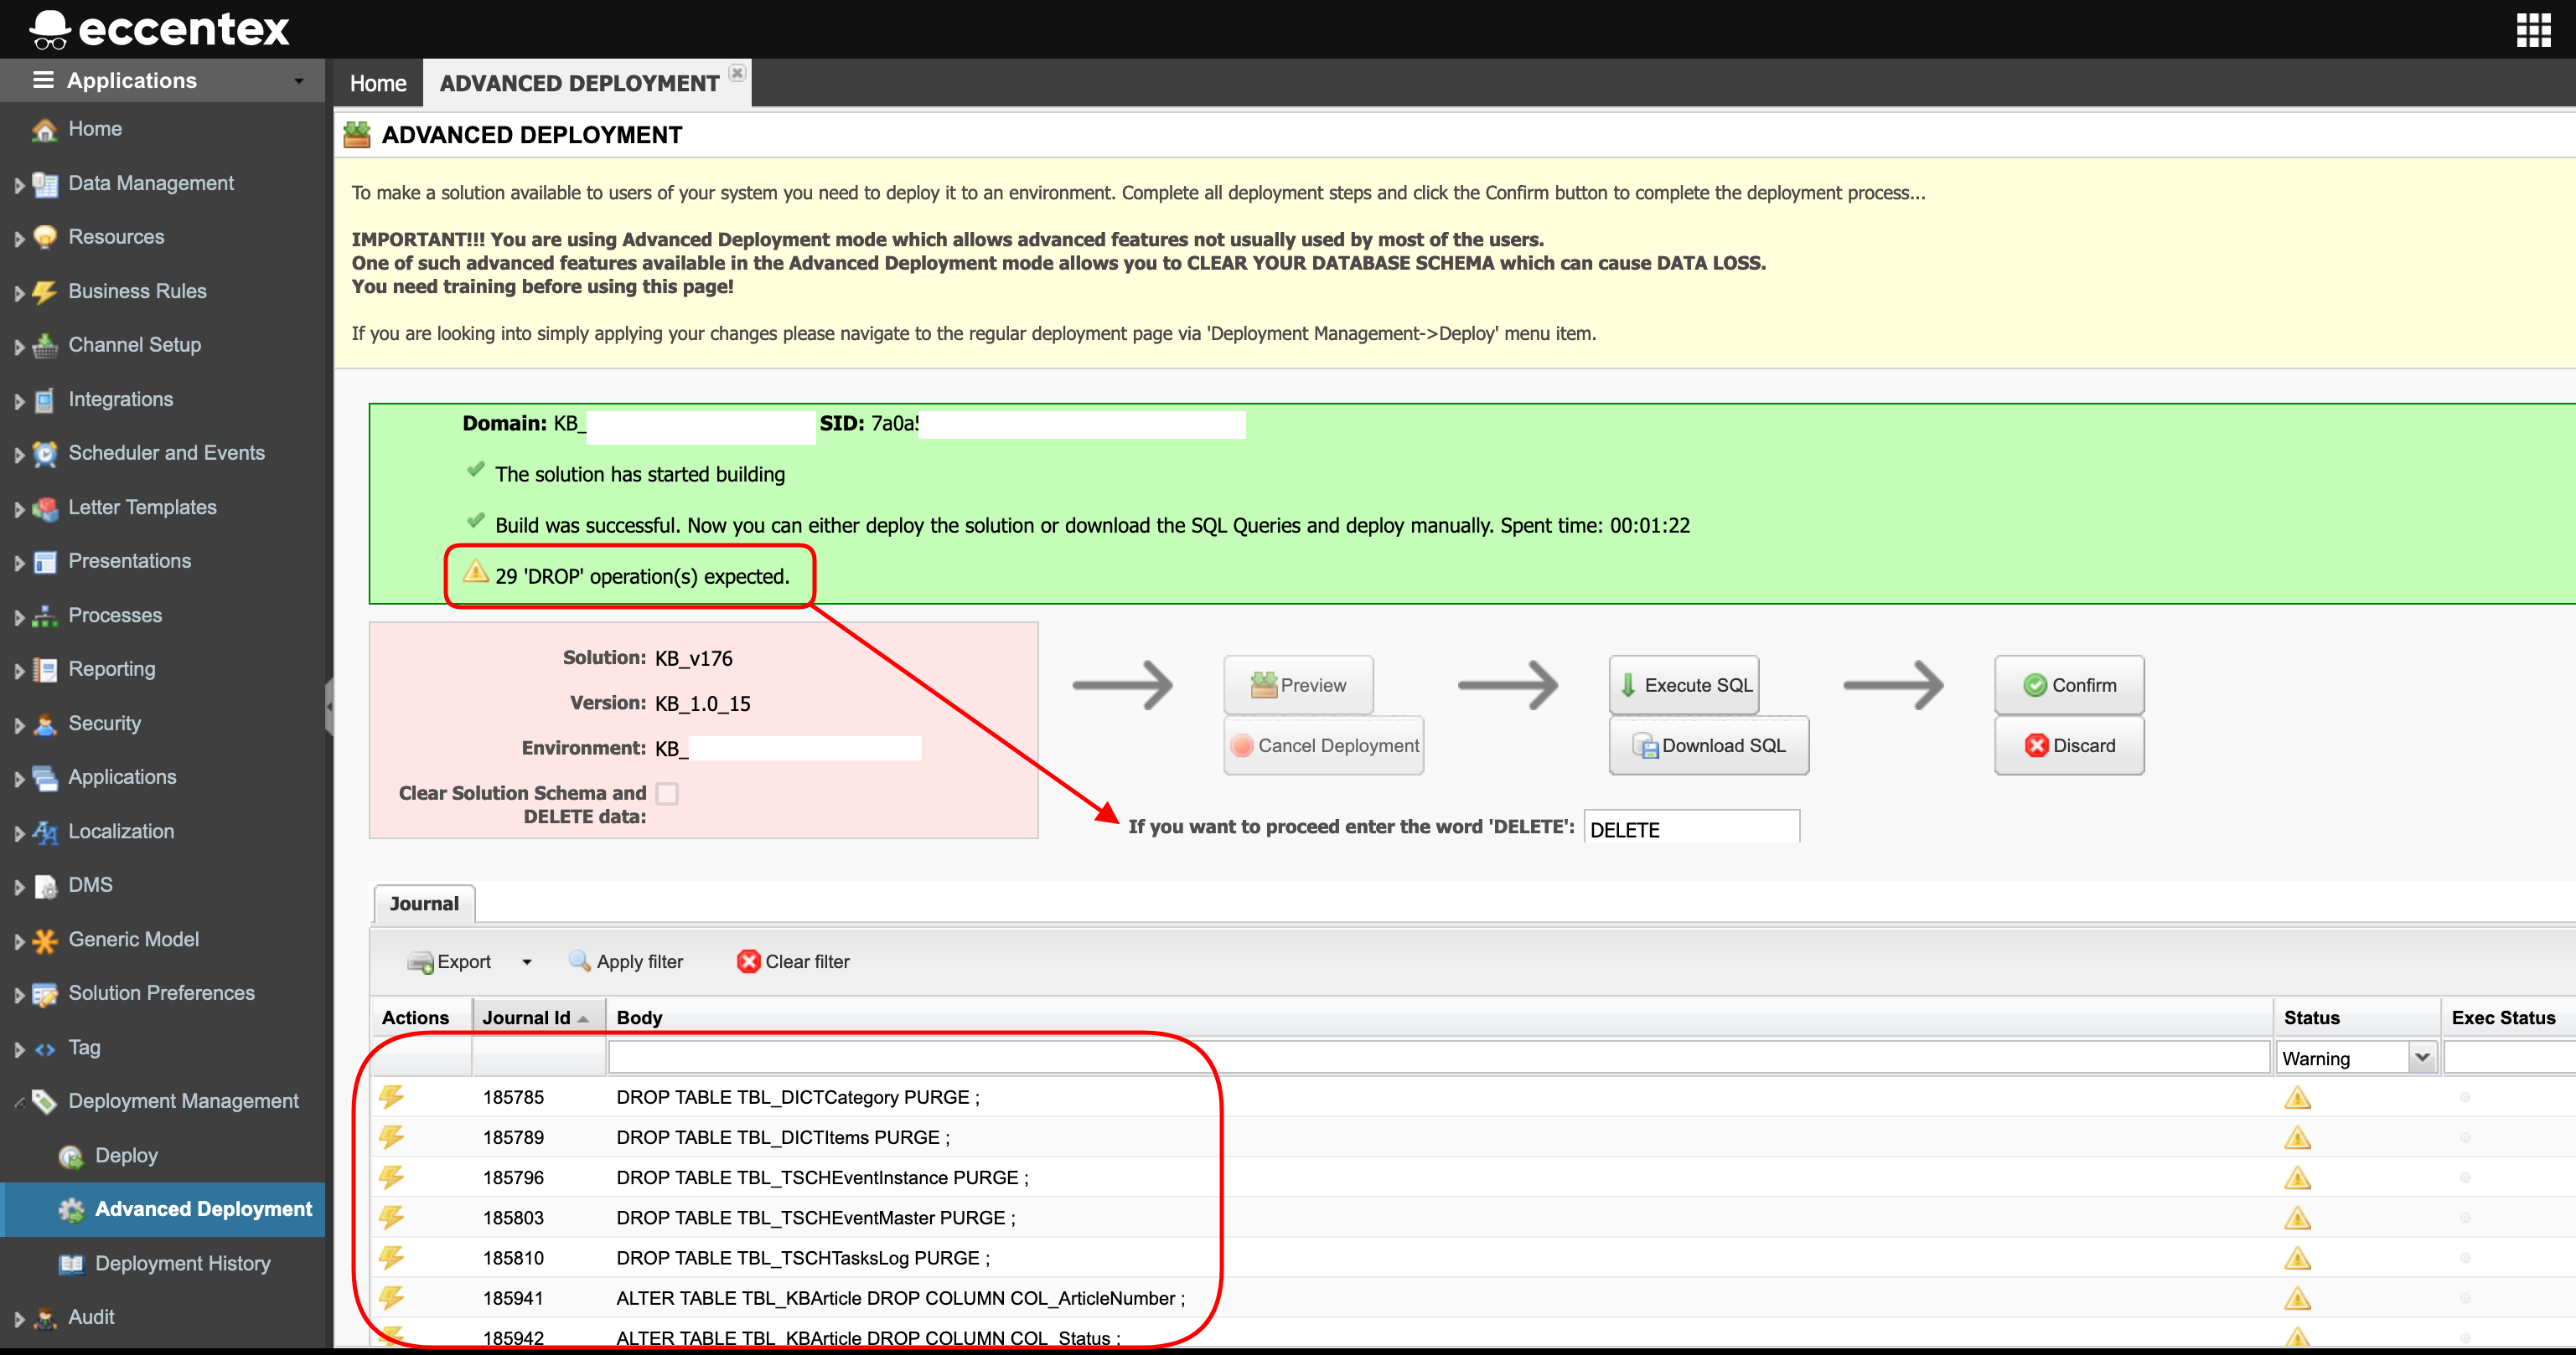
Task: Click the Generic Model star icon
Action: pyautogui.click(x=44, y=940)
